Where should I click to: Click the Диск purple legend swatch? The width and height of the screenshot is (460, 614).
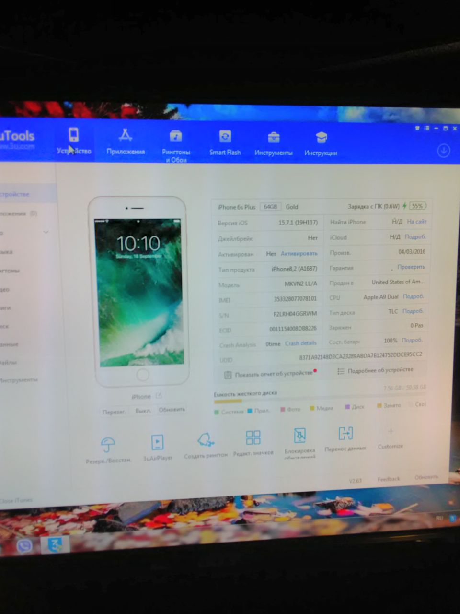(x=347, y=407)
